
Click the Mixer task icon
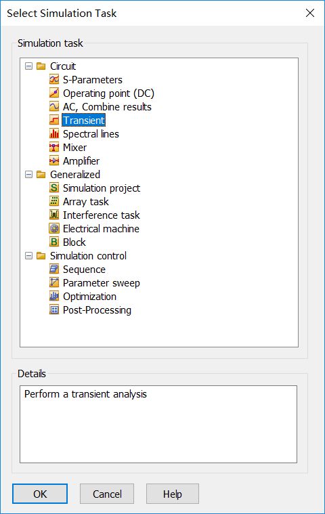click(54, 147)
